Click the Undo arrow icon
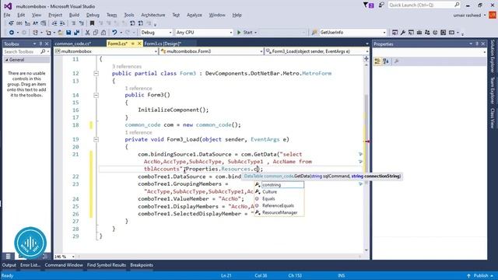 point(114,33)
